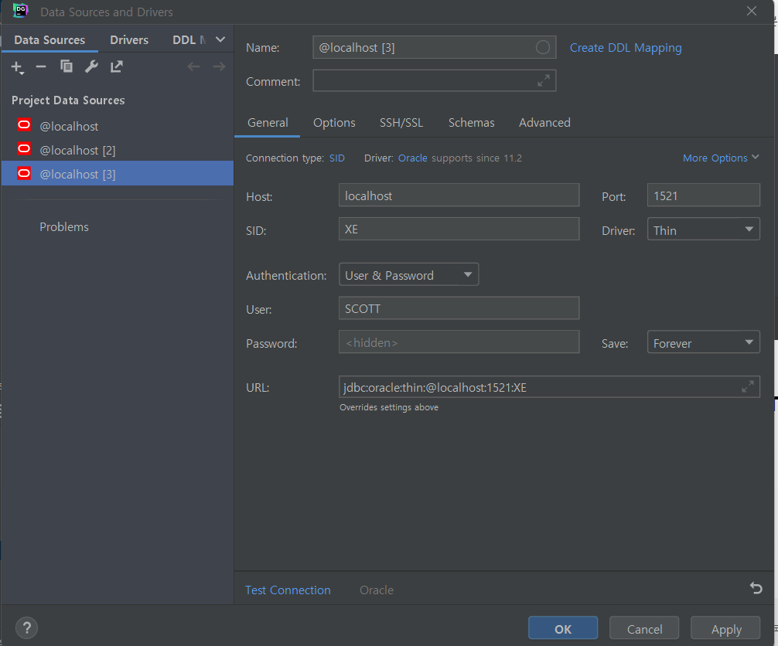
Task: Click the hidden Password field
Action: coord(459,342)
